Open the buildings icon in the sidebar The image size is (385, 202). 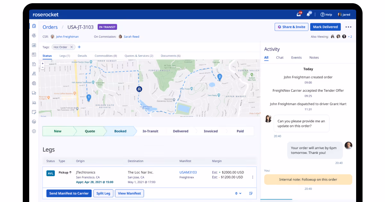pos(34,74)
